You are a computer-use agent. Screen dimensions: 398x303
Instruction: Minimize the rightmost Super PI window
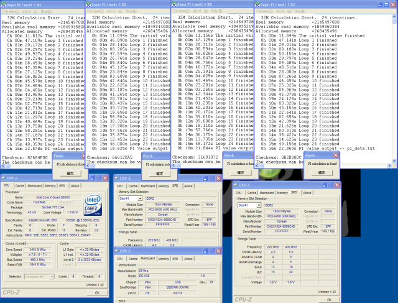pyautogui.click(x=380, y=4)
